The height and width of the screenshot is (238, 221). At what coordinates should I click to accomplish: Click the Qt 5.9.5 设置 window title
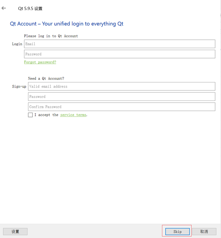30,8
